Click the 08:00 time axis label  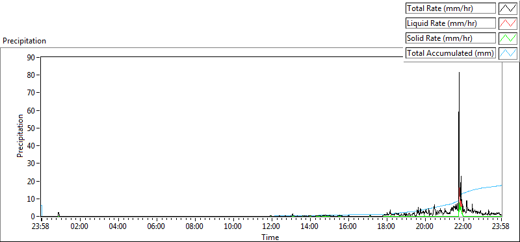pyautogui.click(x=195, y=227)
